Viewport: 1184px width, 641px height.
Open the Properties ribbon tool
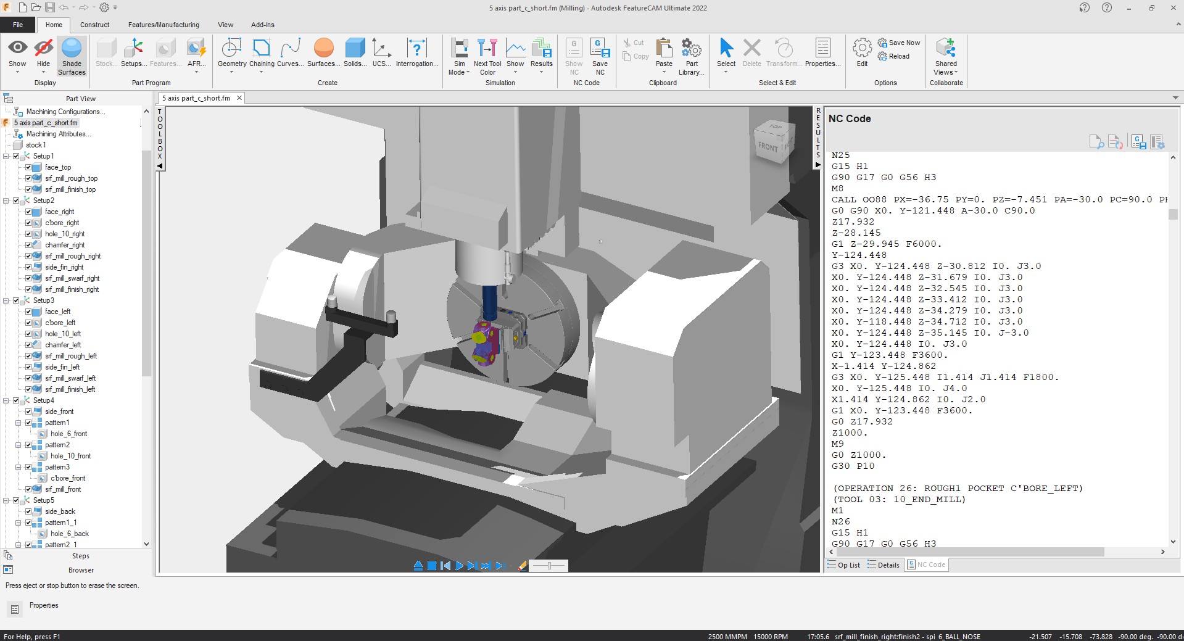pyautogui.click(x=822, y=53)
